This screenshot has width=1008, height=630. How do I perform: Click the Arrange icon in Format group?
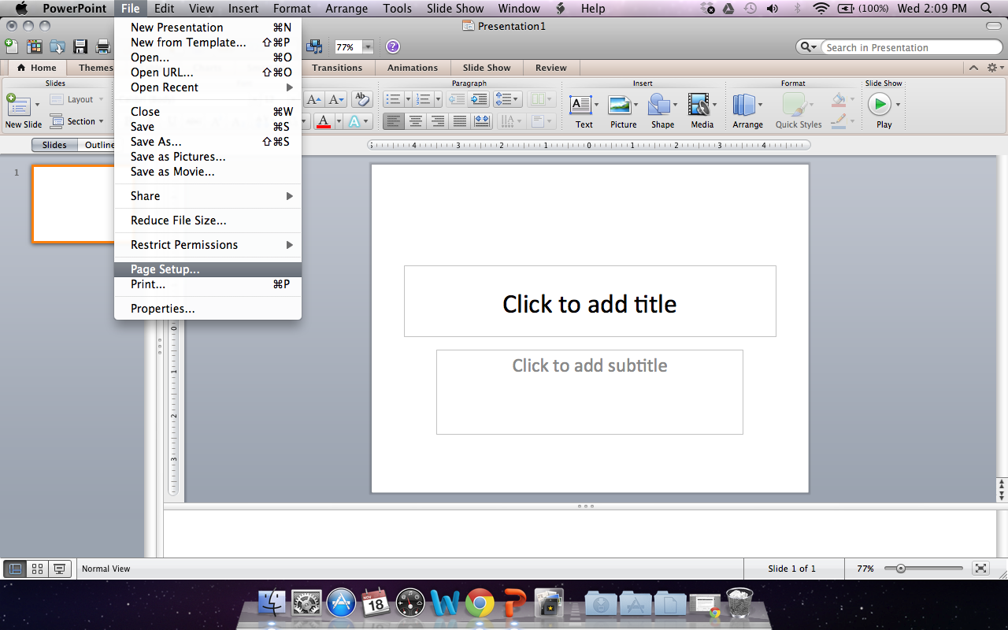point(744,105)
